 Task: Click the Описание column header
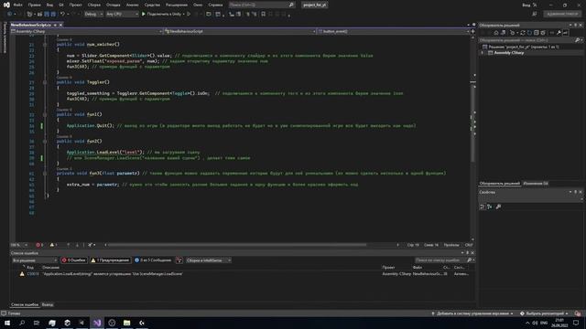click(x=51, y=268)
